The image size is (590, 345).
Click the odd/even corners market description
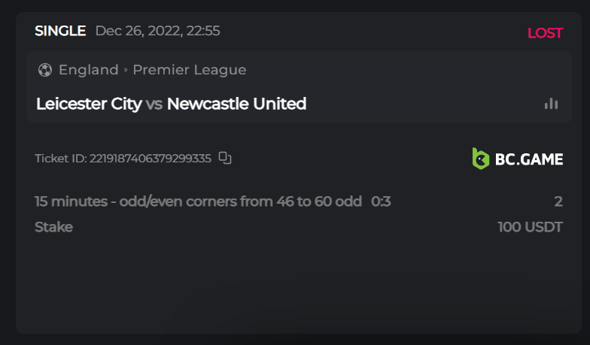pos(198,201)
